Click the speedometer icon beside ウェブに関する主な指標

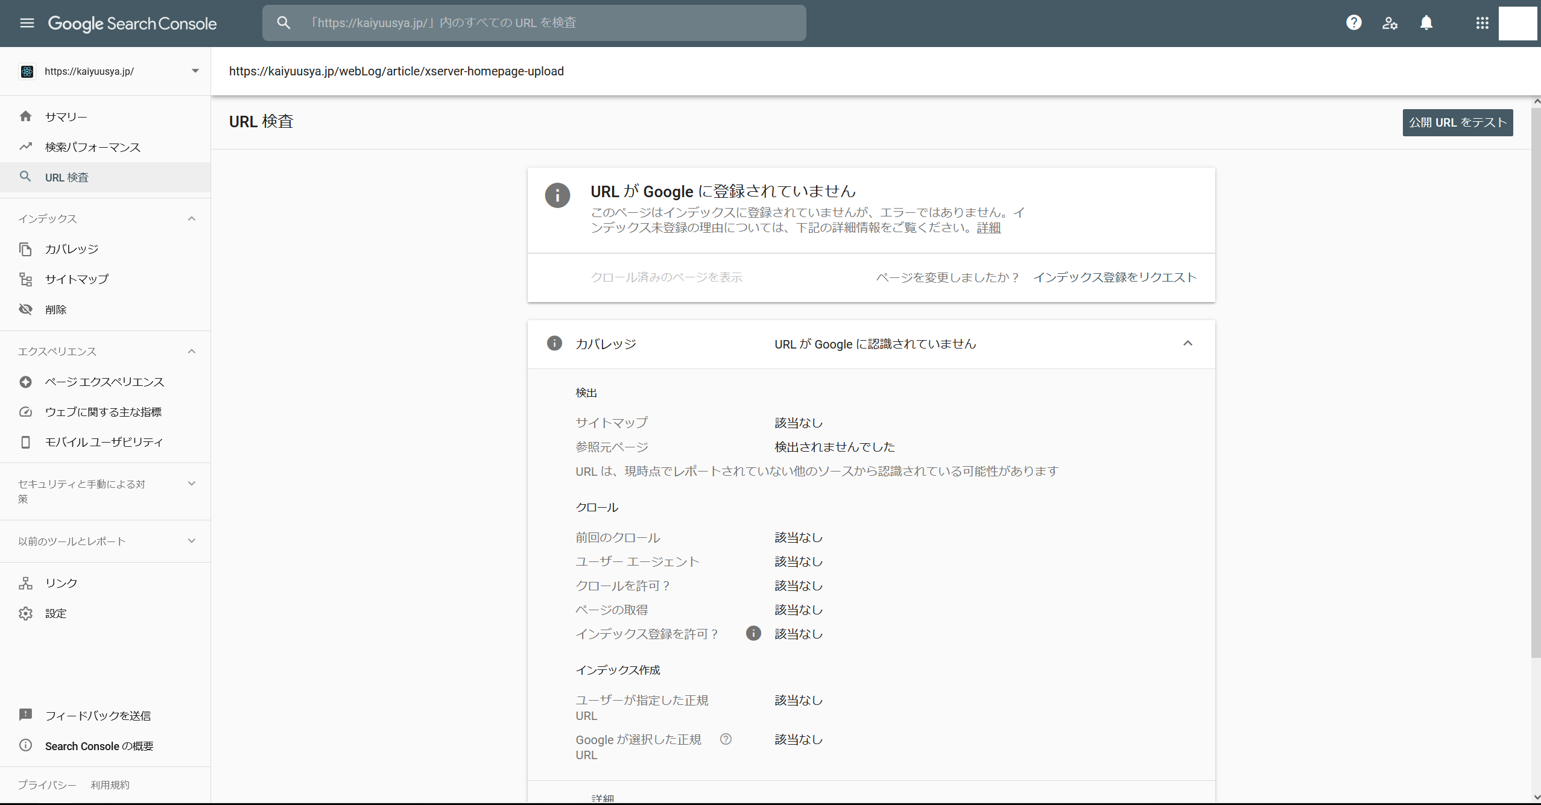(25, 412)
